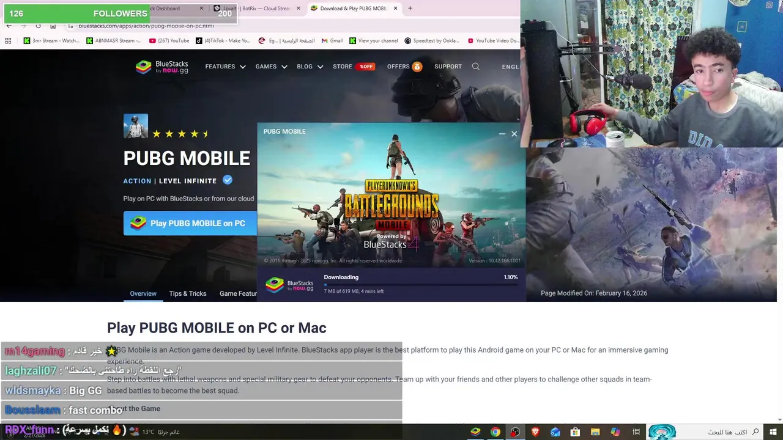Click Play PUBG MOBILE on PC button
The image size is (783, 440).
tap(190, 223)
